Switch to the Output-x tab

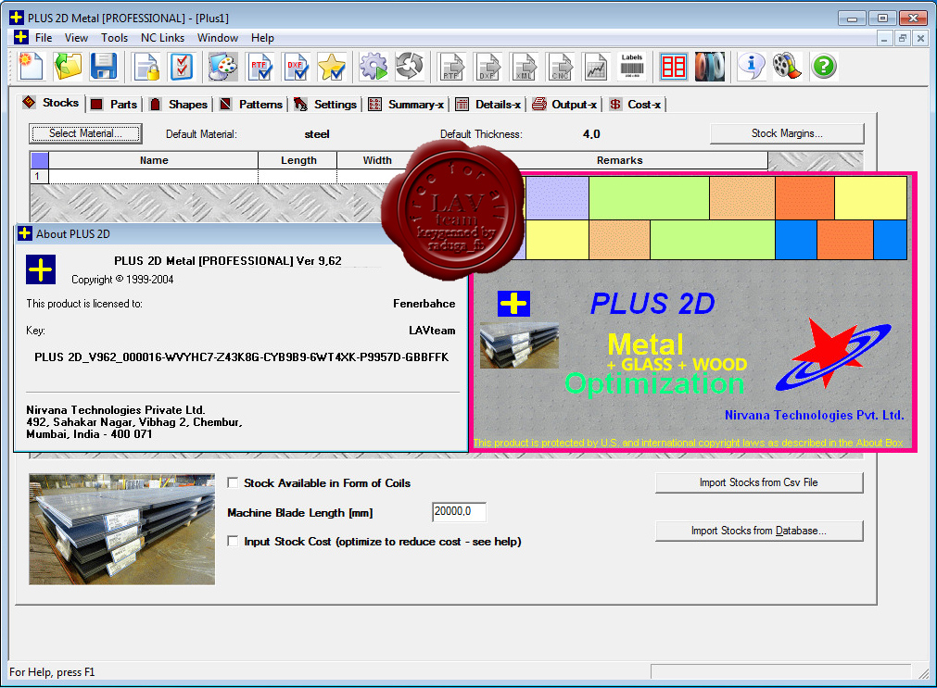click(x=564, y=105)
